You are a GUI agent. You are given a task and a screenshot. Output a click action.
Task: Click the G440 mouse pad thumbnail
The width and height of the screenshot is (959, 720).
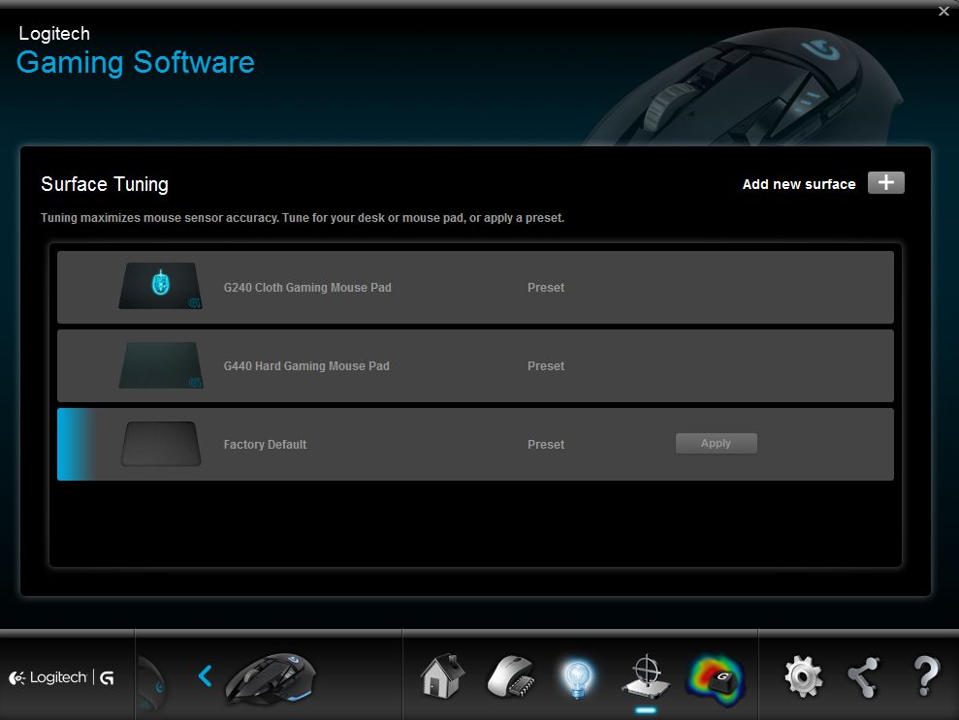[161, 365]
